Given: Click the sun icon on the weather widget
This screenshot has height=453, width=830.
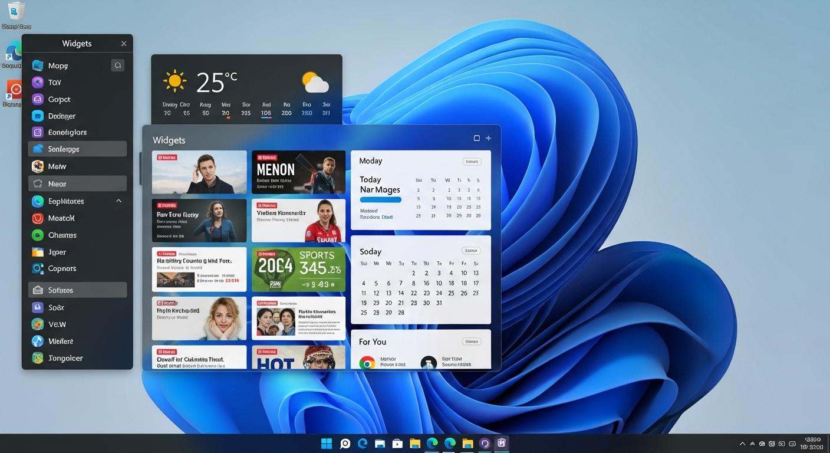Looking at the screenshot, I should (x=174, y=81).
